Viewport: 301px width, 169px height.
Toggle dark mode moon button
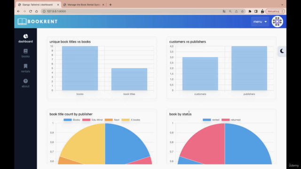click(x=282, y=51)
